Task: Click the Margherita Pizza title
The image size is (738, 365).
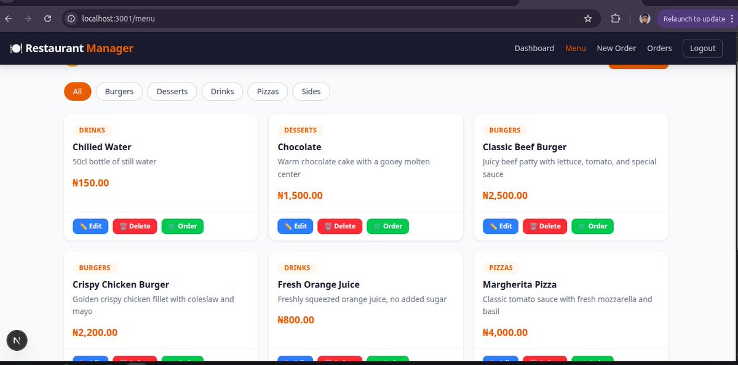Action: [x=520, y=284]
